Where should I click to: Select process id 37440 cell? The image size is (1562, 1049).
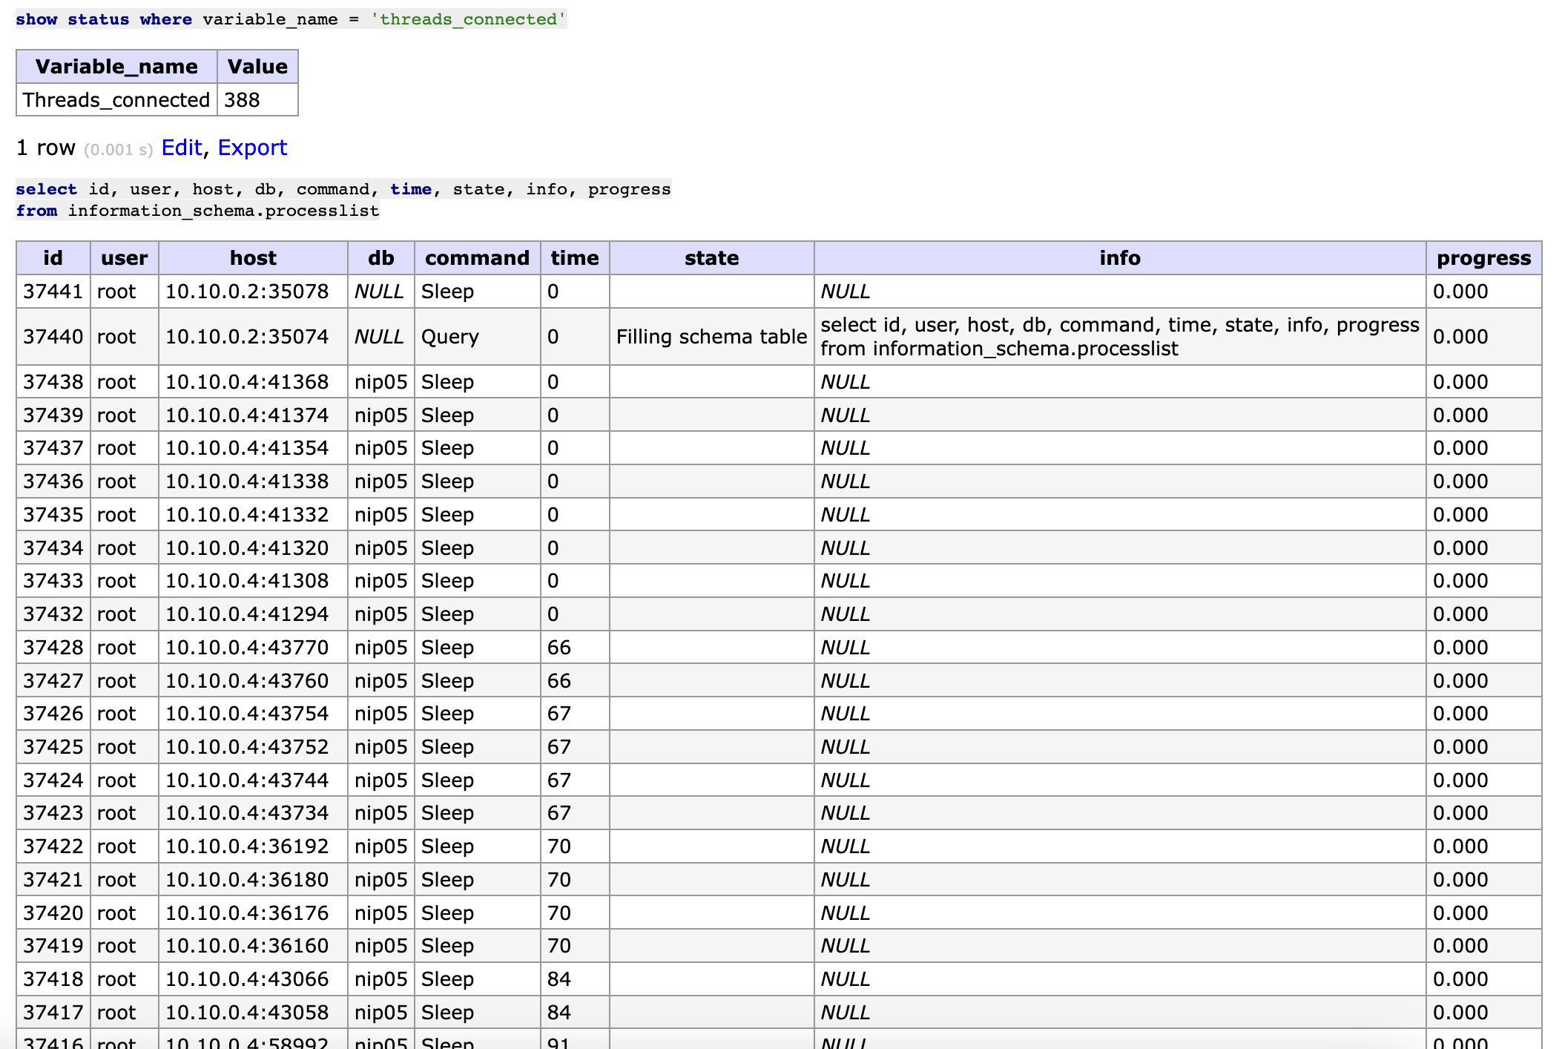click(53, 337)
